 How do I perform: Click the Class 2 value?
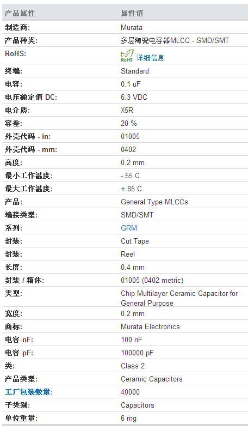pyautogui.click(x=133, y=366)
